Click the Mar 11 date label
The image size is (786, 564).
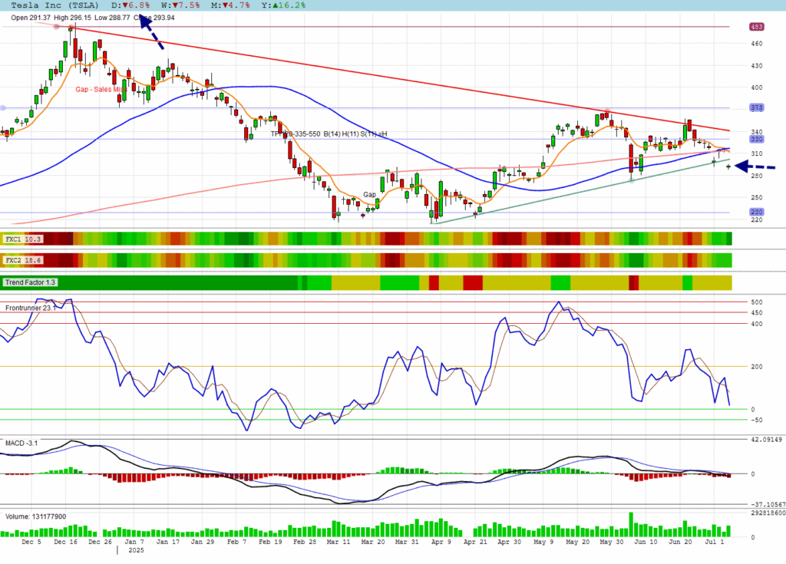tap(339, 542)
